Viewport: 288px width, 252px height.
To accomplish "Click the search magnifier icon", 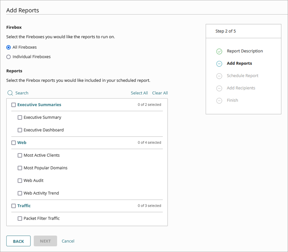I will 10,93.
